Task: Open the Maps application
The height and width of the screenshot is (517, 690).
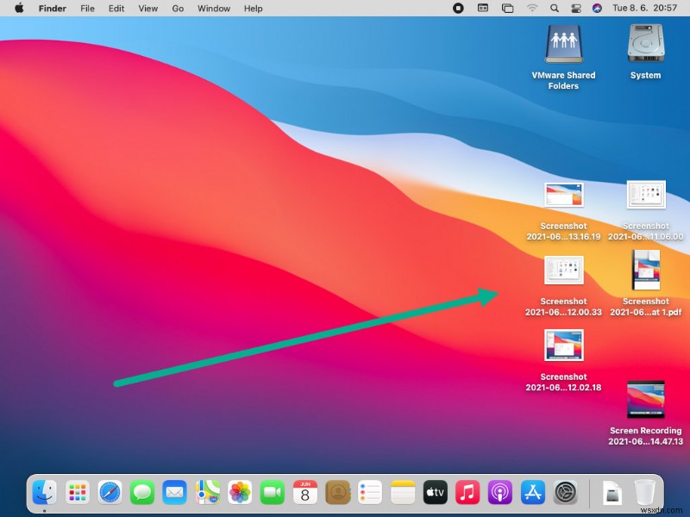Action: [x=206, y=493]
